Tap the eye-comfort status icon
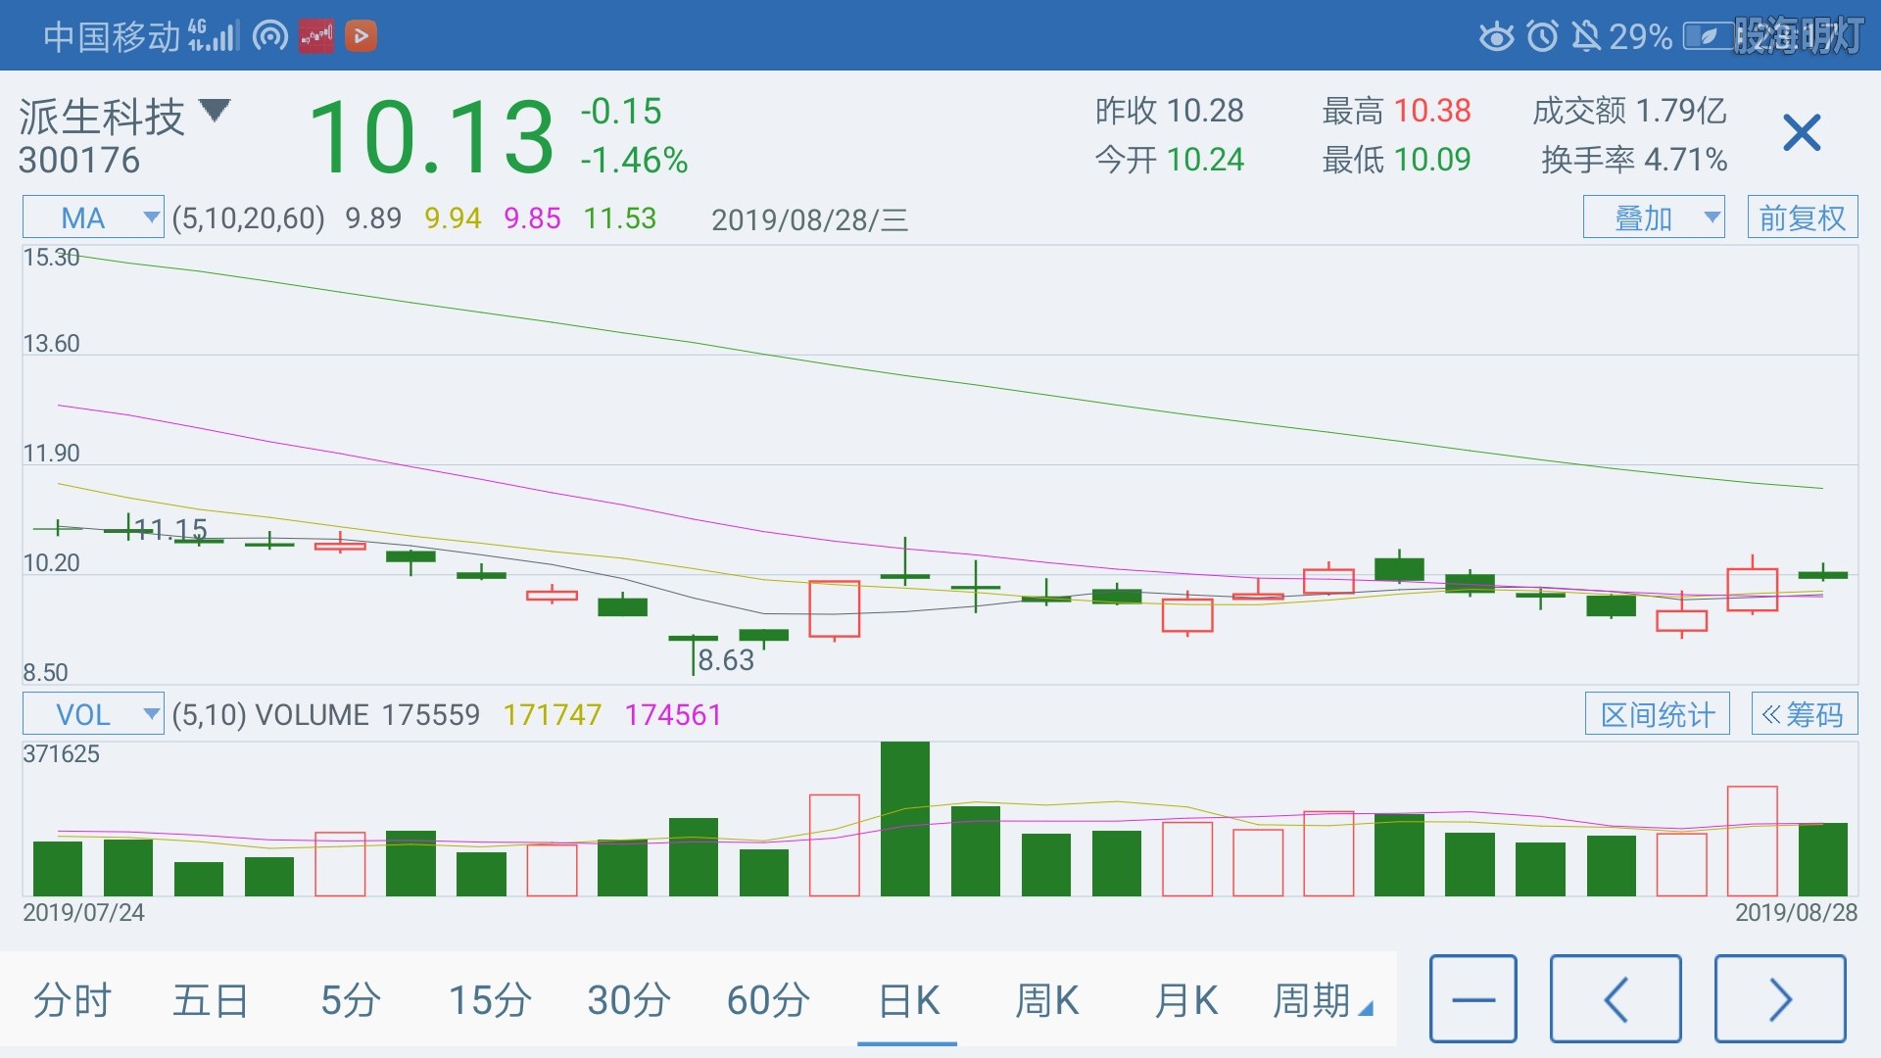 tap(1496, 37)
